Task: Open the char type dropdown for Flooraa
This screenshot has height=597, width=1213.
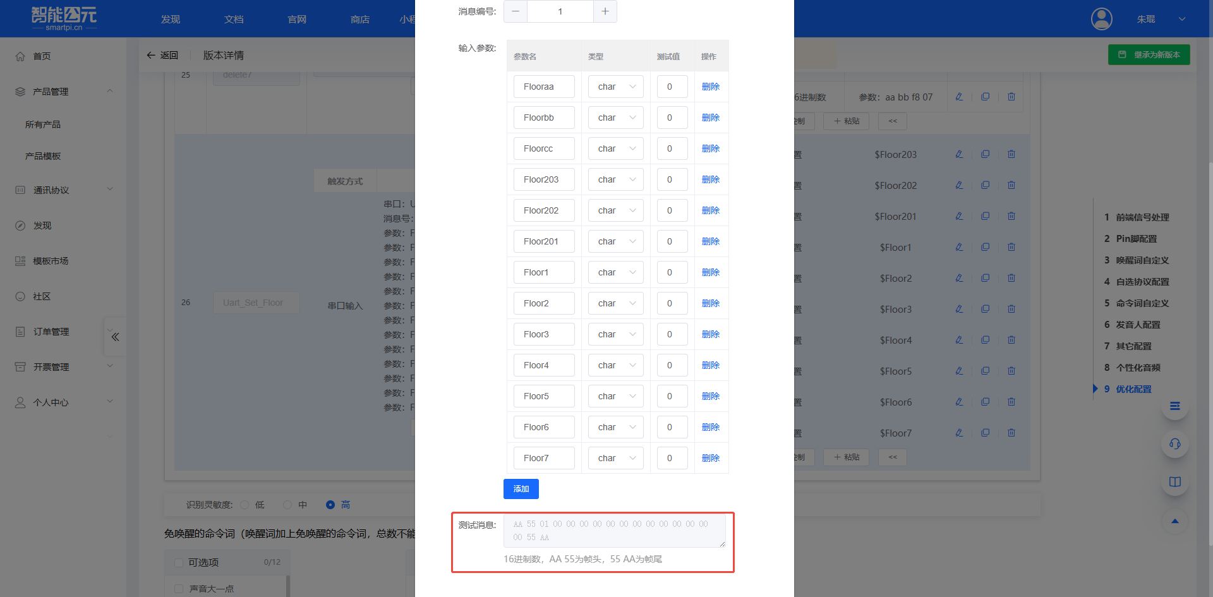Action: tap(615, 87)
